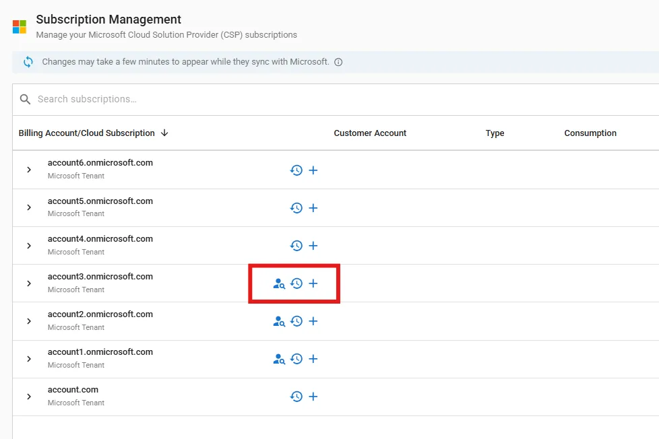This screenshot has width=659, height=439.
Task: Open history of account1.onmicrosoft.com
Action: [296, 359]
